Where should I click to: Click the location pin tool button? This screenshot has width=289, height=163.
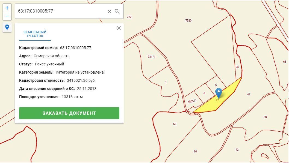[7, 27]
